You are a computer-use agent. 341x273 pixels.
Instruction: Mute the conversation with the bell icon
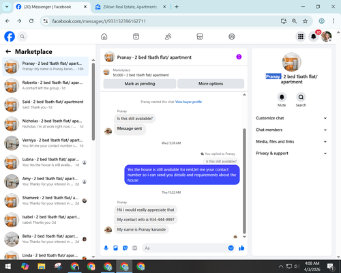point(282,97)
